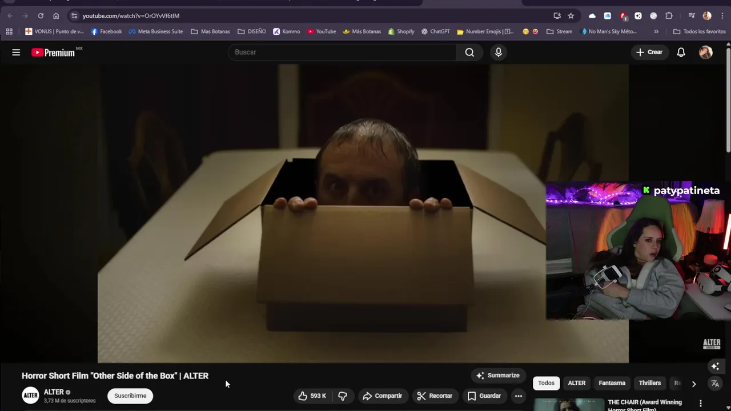
Task: Show more category chips with arrow
Action: click(x=694, y=384)
